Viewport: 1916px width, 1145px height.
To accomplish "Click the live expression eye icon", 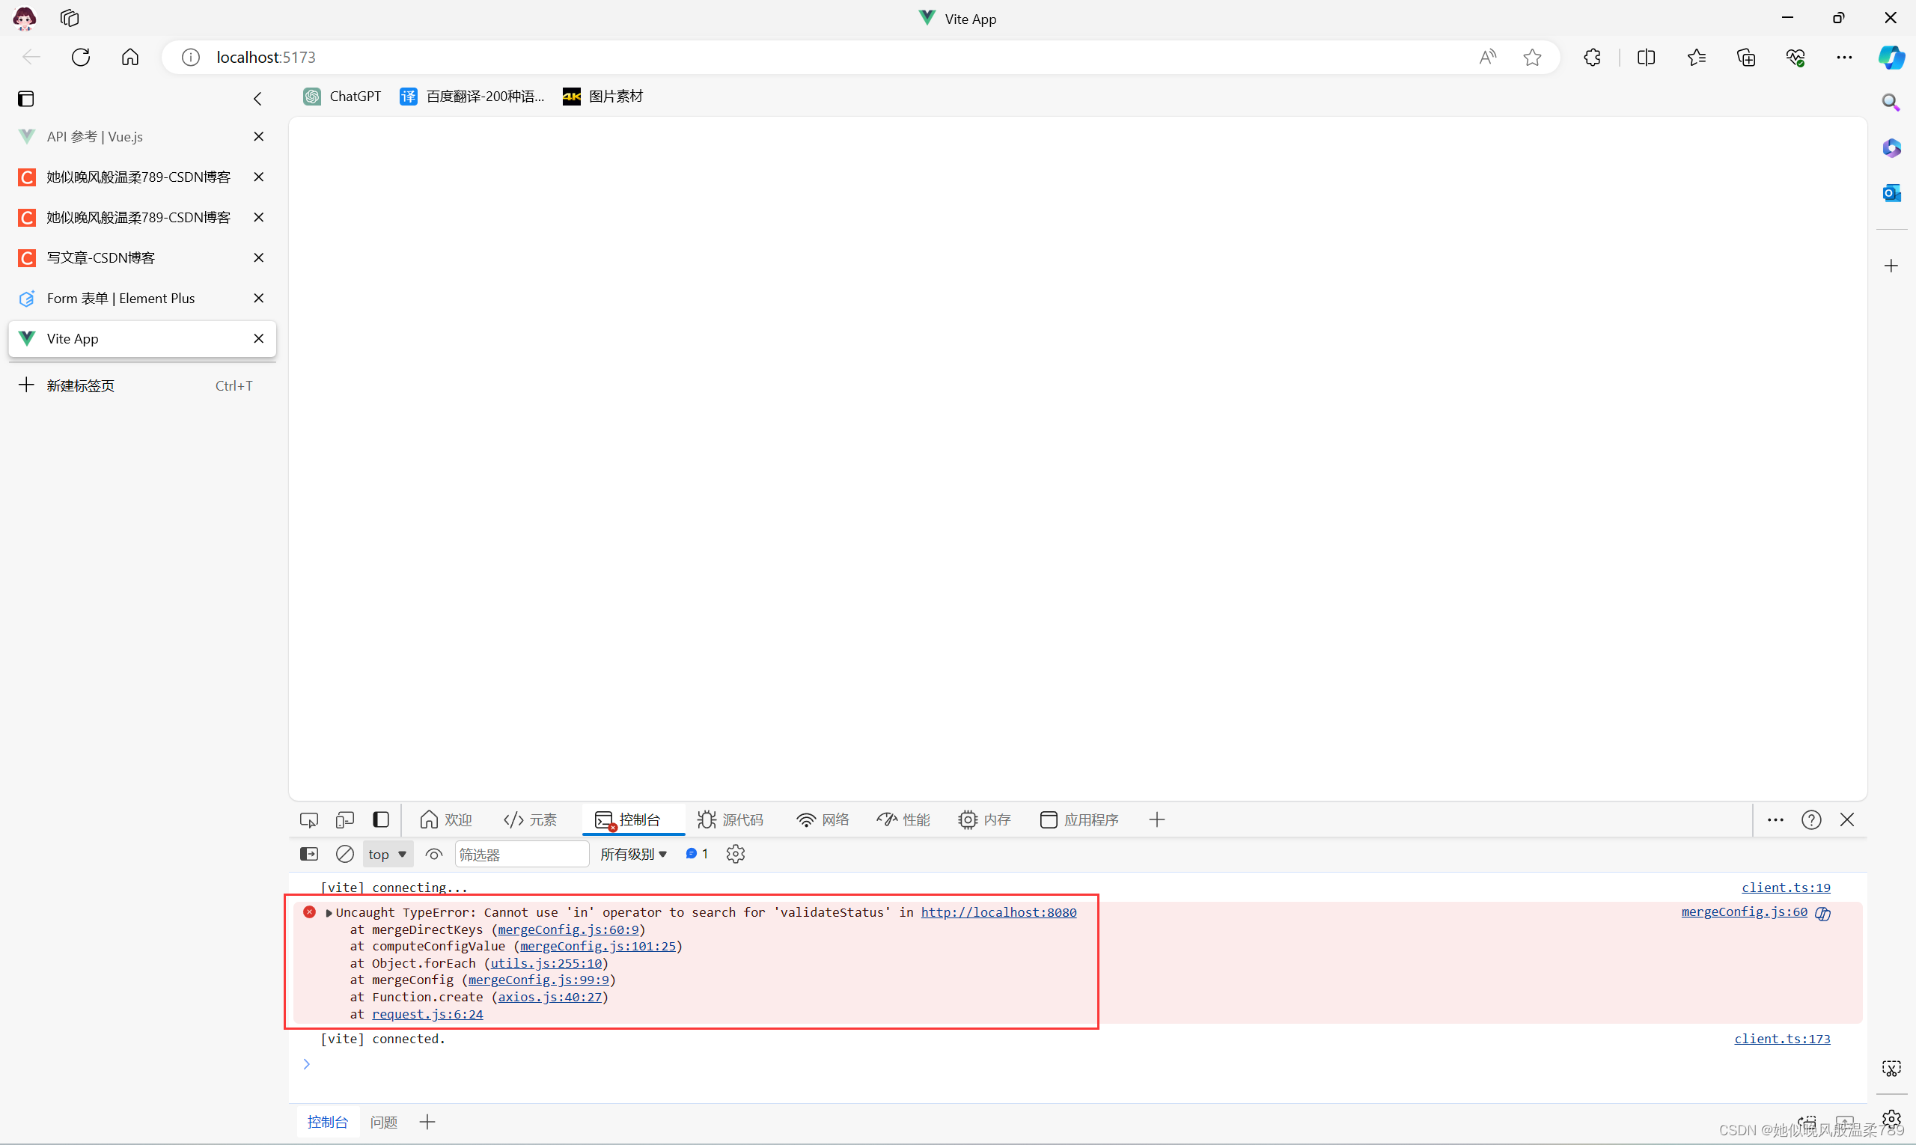I will pos(433,854).
